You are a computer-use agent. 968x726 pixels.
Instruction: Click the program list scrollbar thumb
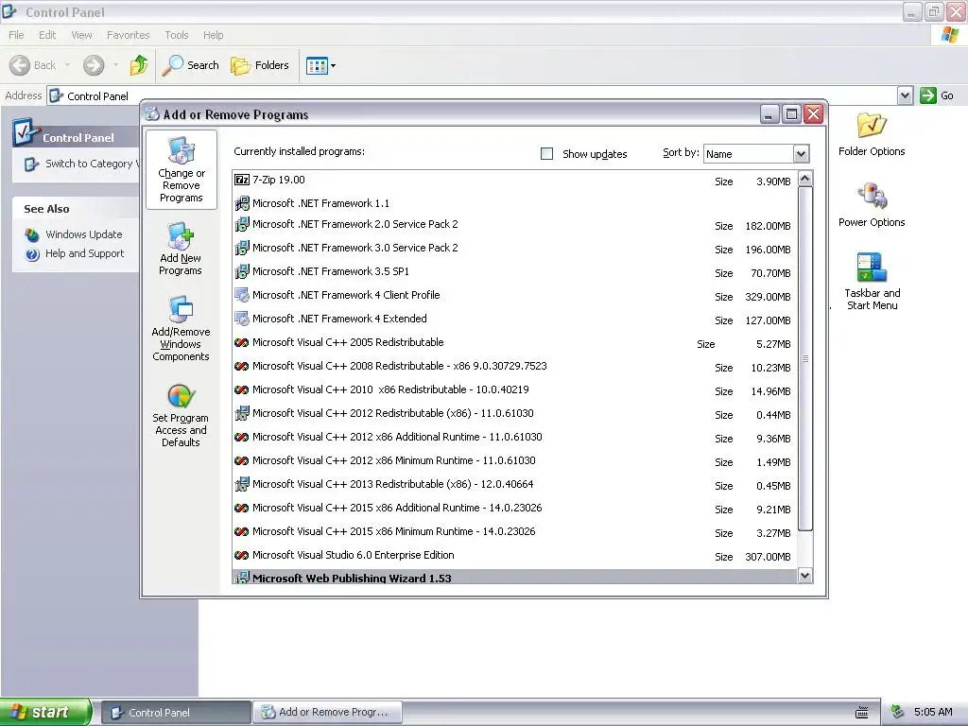(x=804, y=358)
